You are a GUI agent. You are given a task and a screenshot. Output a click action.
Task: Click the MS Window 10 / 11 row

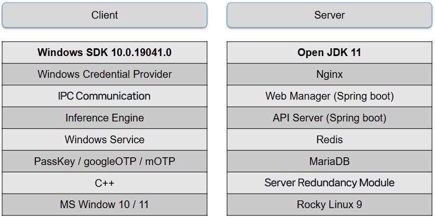[x=104, y=205]
